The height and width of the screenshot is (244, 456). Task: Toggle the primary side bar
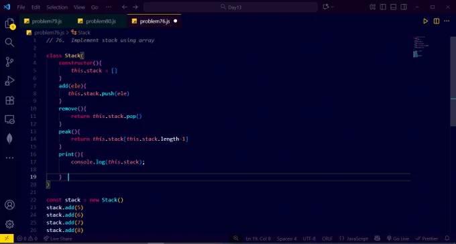click(x=383, y=7)
